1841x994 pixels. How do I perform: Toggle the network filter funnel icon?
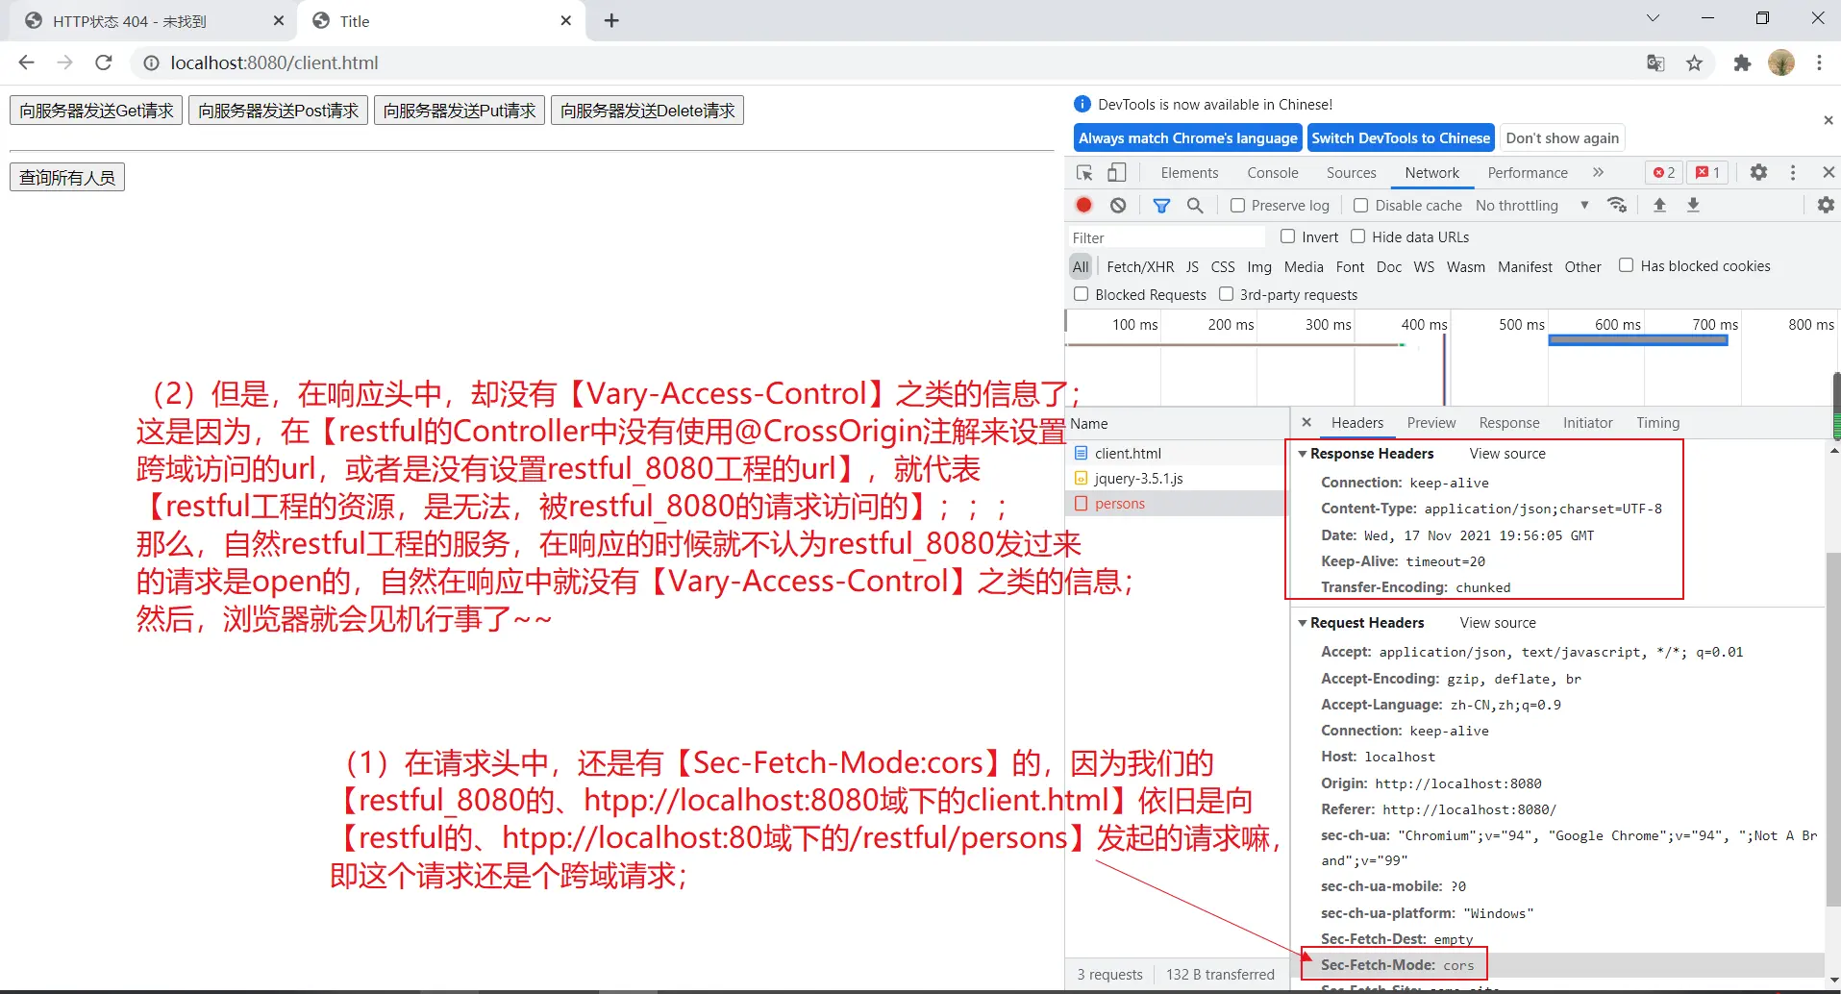(1161, 205)
